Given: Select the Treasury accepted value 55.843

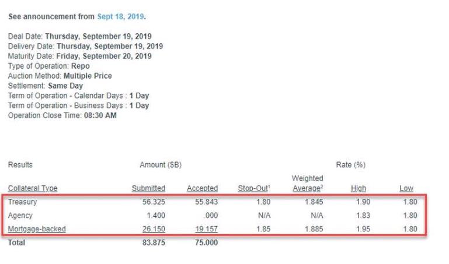Looking at the screenshot, I should click(206, 202).
